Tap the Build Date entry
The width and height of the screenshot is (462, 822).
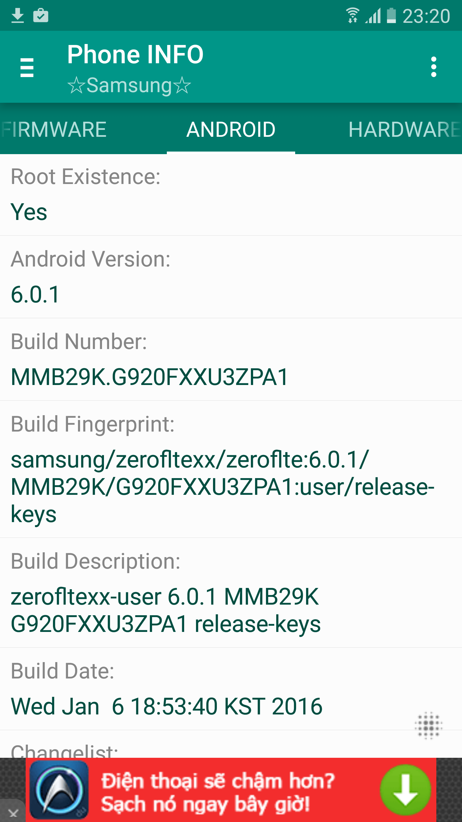coord(231,689)
